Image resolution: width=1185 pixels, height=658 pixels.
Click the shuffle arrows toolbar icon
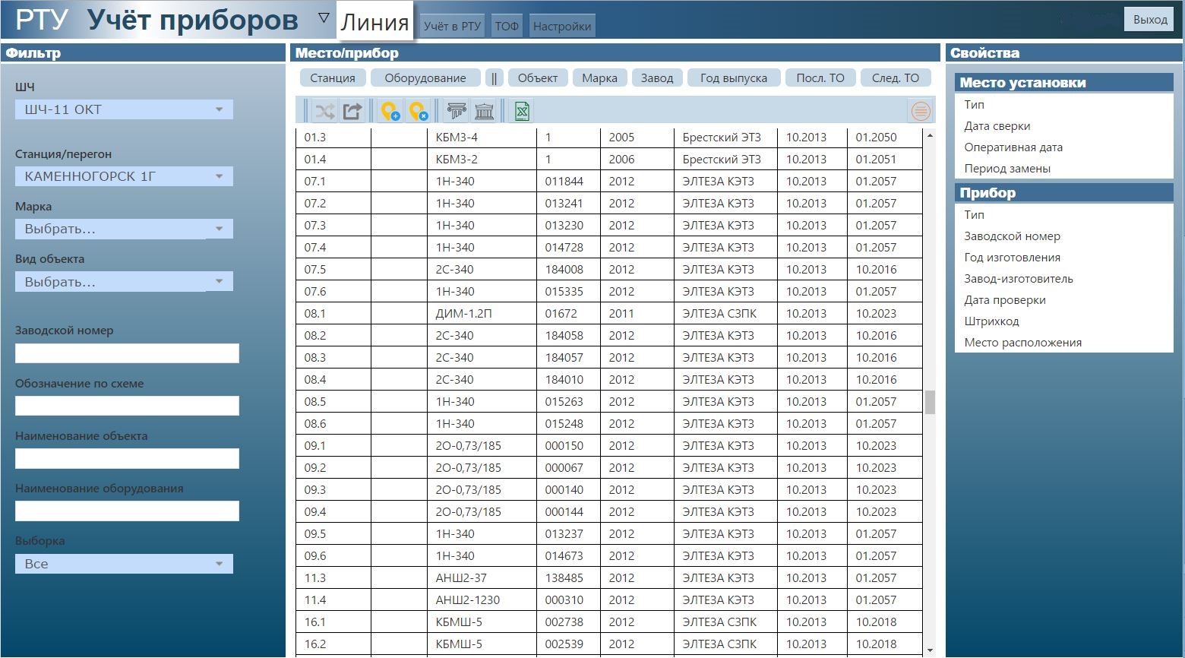coord(324,112)
